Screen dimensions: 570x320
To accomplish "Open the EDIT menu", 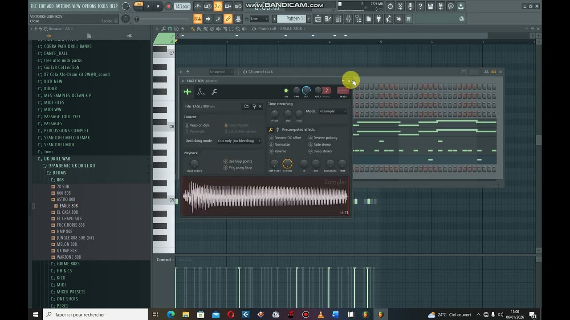I will coord(42,6).
